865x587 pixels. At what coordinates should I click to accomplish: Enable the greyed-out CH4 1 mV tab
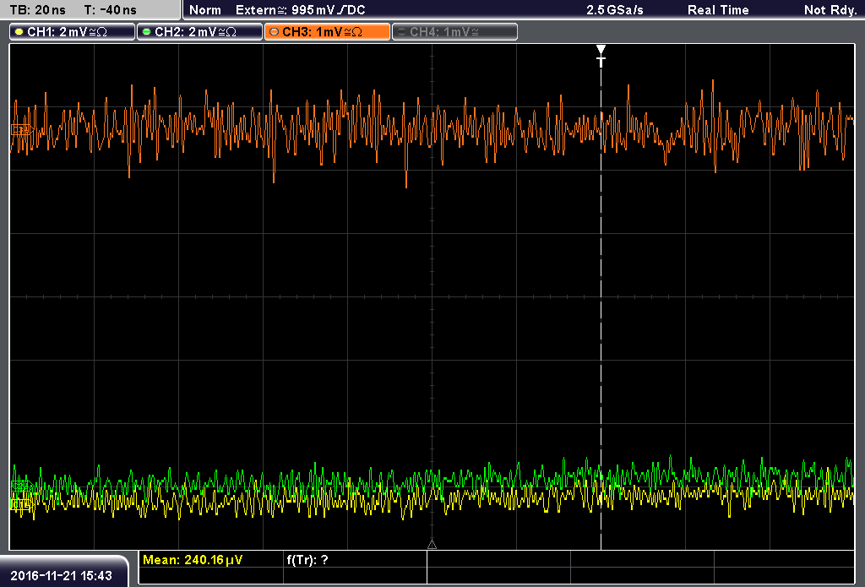(454, 31)
